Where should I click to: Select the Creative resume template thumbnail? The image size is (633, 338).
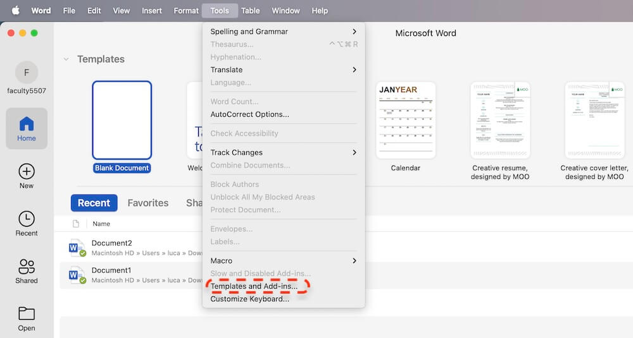[500, 120]
